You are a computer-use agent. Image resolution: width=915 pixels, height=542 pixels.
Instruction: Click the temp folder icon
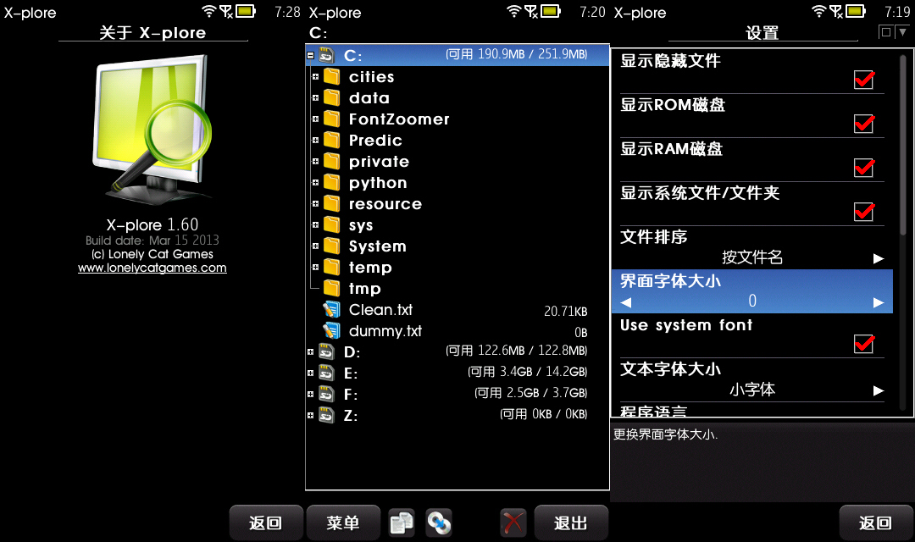coord(331,268)
